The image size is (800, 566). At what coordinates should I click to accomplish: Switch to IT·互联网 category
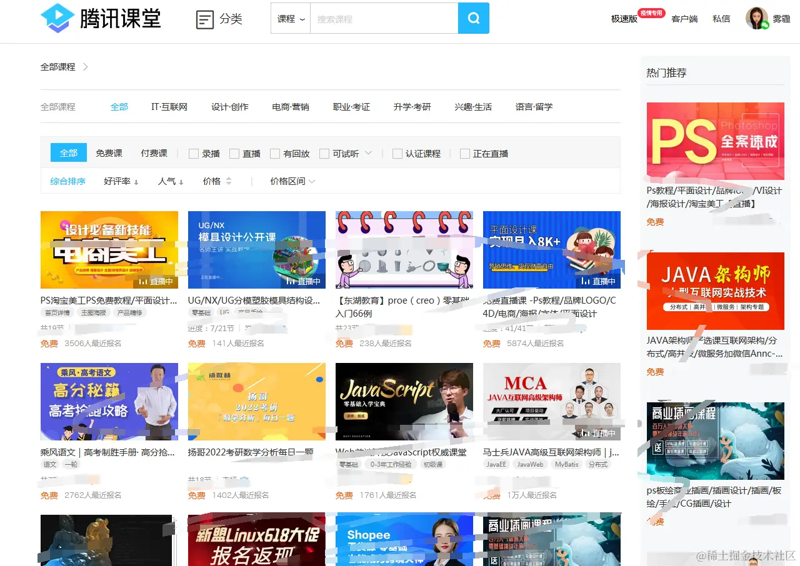tap(169, 107)
